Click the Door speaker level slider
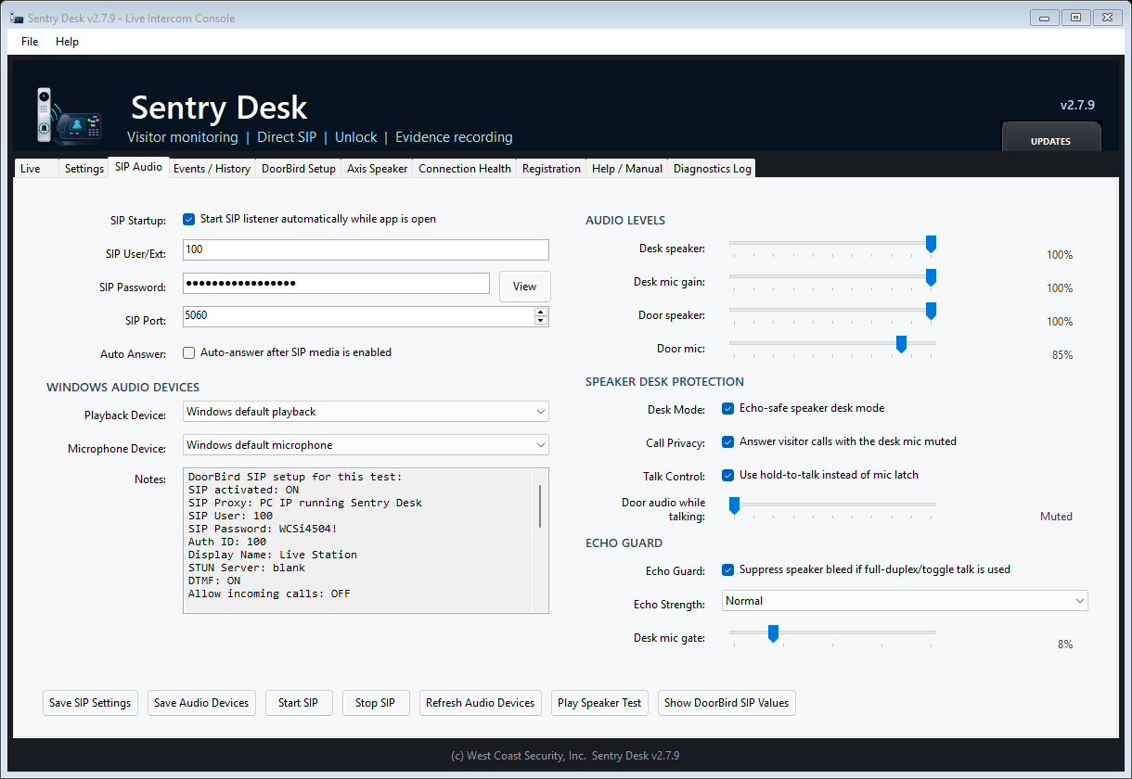 pyautogui.click(x=832, y=312)
